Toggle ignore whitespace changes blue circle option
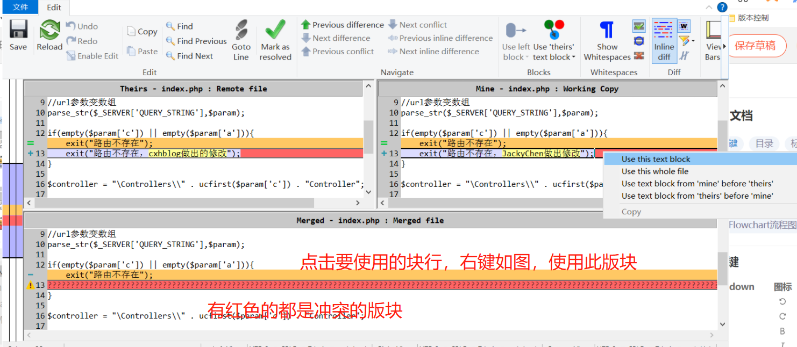Screen dimensions: 797x347 pos(639,41)
